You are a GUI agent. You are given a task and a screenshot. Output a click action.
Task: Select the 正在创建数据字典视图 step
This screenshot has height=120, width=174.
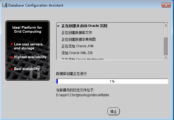(78, 39)
